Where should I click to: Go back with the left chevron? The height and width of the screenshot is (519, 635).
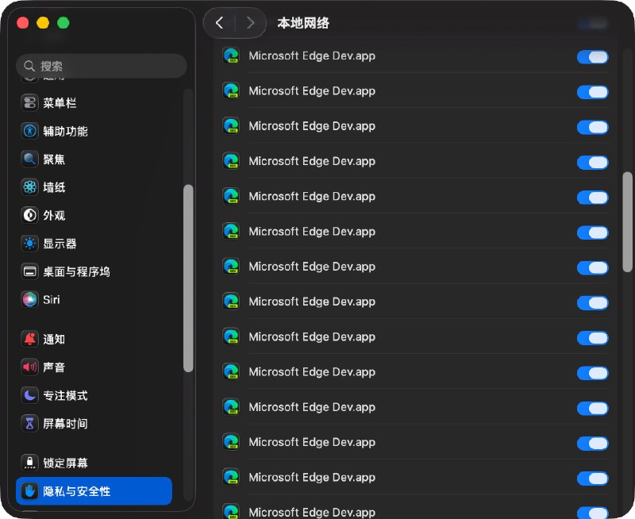coord(220,23)
